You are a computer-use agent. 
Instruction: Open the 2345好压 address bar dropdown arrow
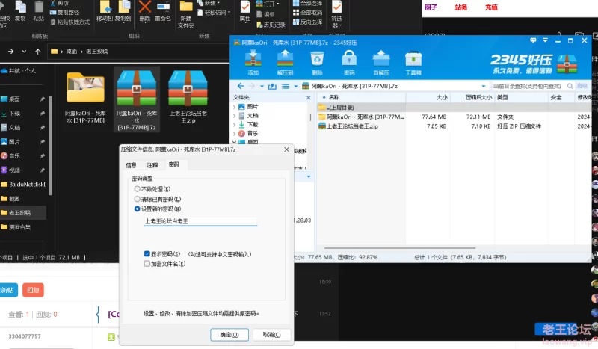(x=483, y=86)
